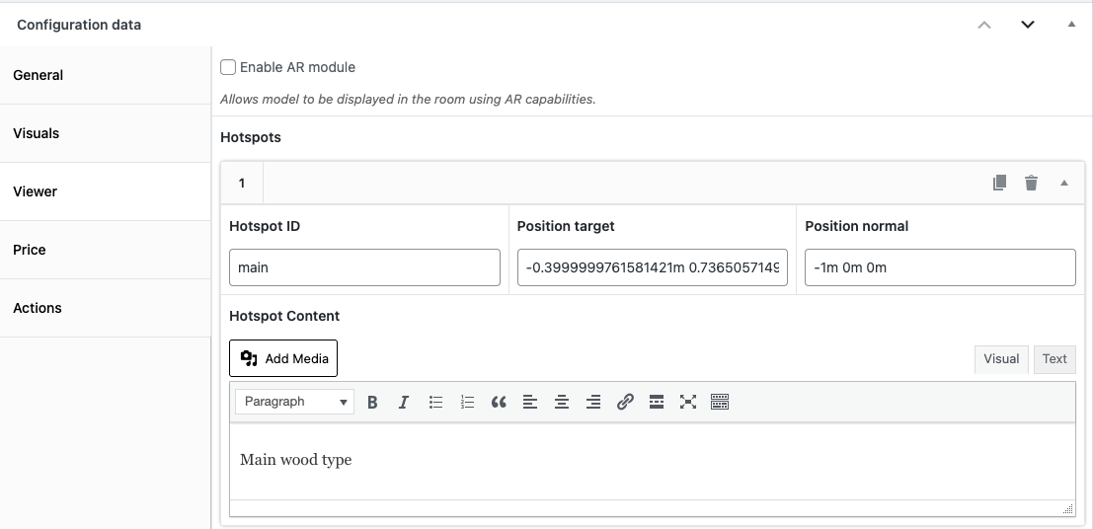Open the insert link tool

625,402
